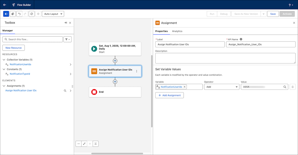
Task: Click the New Resource button
Action: (14, 48)
